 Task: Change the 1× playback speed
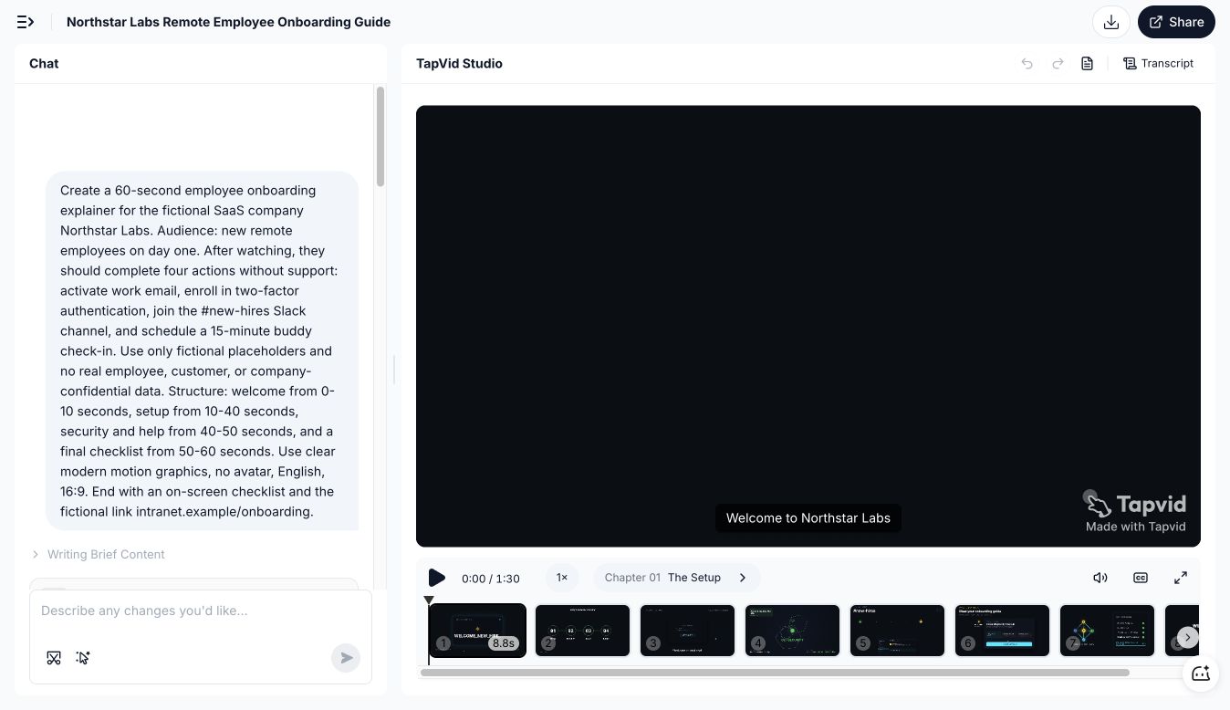562,578
